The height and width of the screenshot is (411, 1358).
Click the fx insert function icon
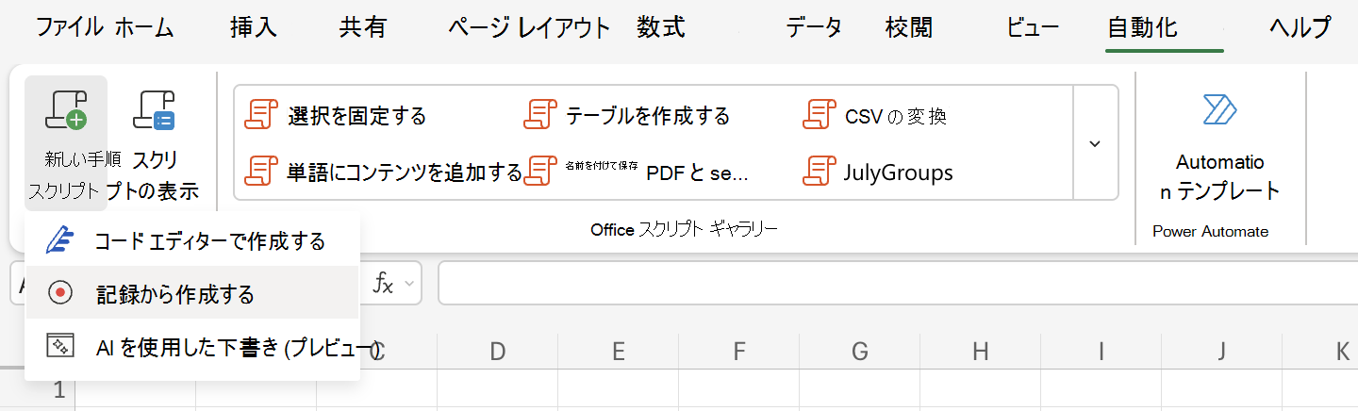pyautogui.click(x=382, y=284)
